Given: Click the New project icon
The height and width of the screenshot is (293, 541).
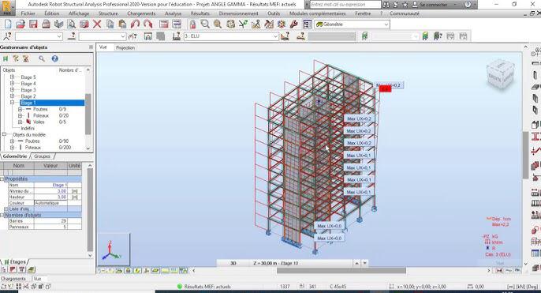Looking at the screenshot, I should point(8,24).
